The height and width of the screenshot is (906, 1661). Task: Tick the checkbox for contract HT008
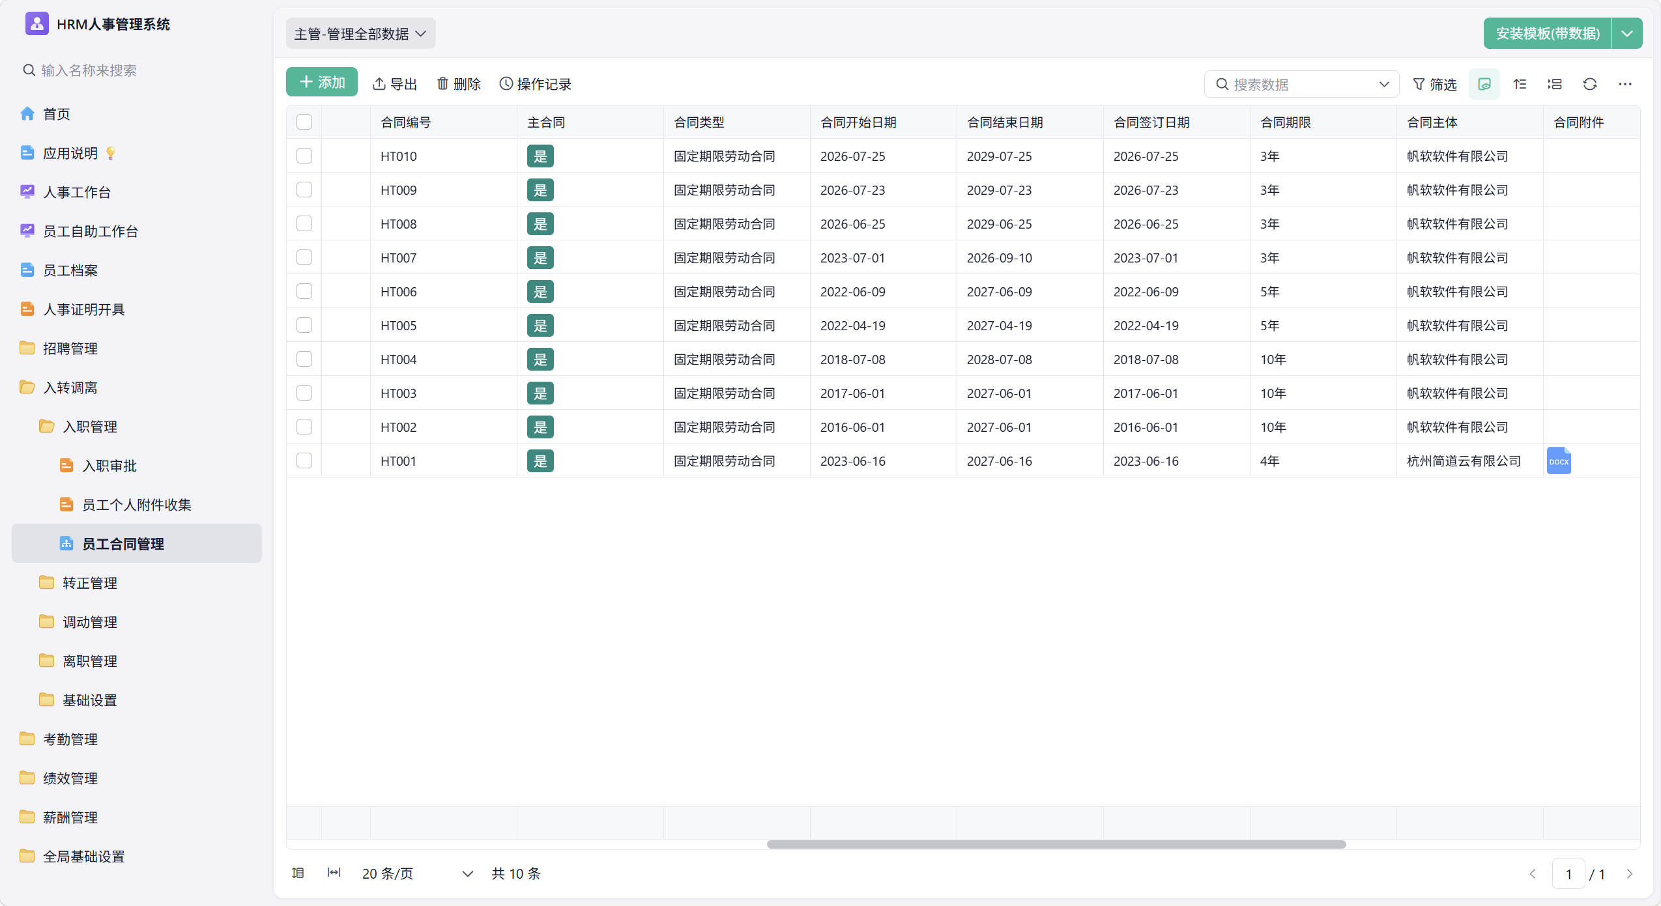click(304, 223)
